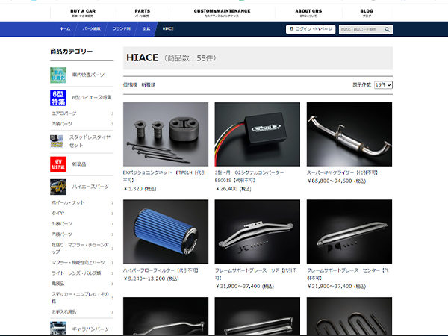Select the HIACE breadcrumb tab
The height and width of the screenshot is (336, 448).
point(168,29)
